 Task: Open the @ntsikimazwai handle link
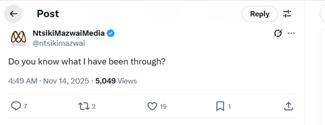tap(59, 43)
